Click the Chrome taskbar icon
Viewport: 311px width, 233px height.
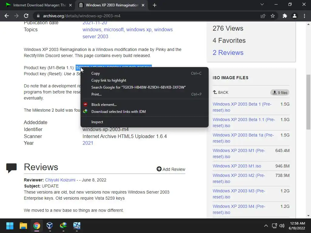(36, 226)
